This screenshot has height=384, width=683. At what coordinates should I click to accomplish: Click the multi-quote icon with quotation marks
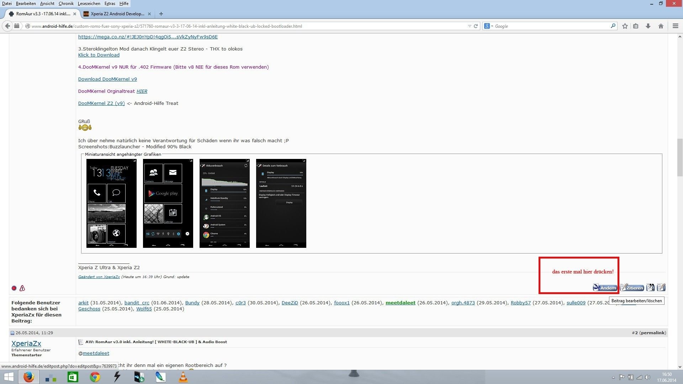click(x=650, y=287)
